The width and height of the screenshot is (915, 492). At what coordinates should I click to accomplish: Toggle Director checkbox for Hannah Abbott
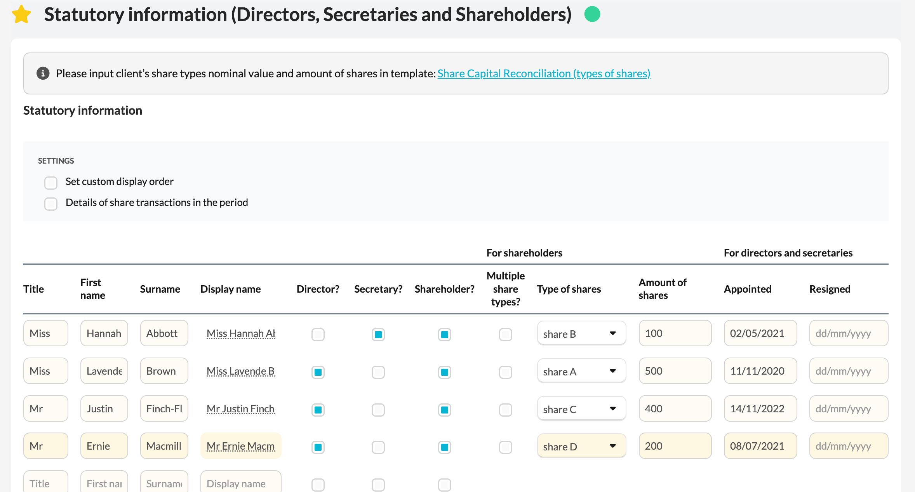pos(318,334)
